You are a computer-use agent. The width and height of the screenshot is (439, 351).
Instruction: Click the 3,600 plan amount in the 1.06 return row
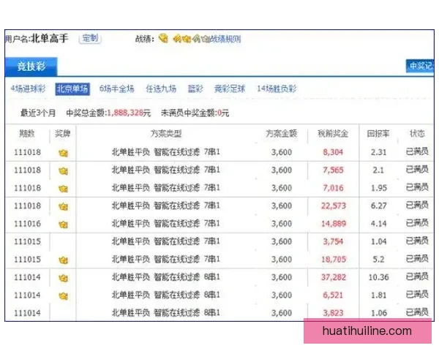[282, 313]
